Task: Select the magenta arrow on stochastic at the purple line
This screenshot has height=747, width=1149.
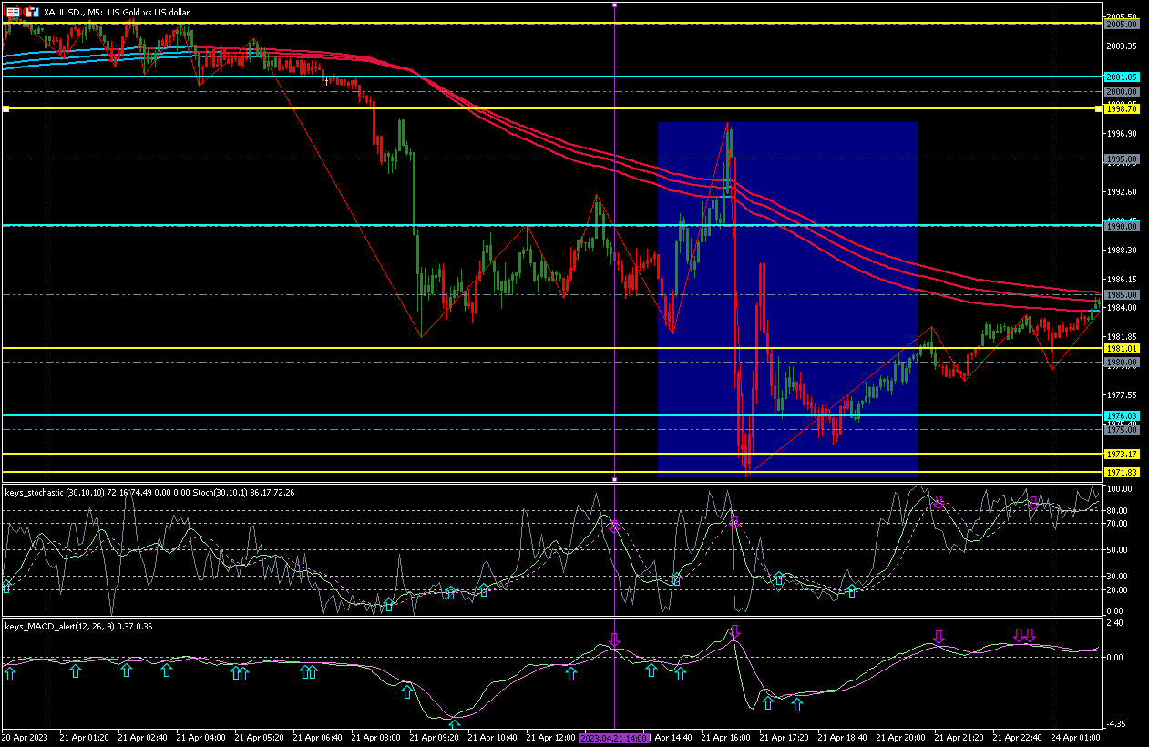Action: pos(614,527)
